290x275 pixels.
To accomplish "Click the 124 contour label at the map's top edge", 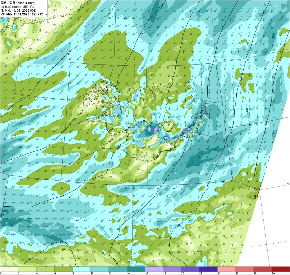I will (x=162, y=7).
